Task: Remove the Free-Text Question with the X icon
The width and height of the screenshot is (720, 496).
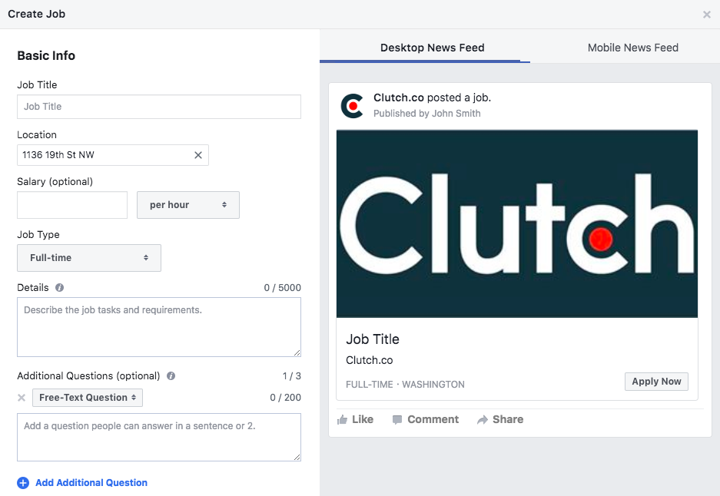Action: click(22, 397)
